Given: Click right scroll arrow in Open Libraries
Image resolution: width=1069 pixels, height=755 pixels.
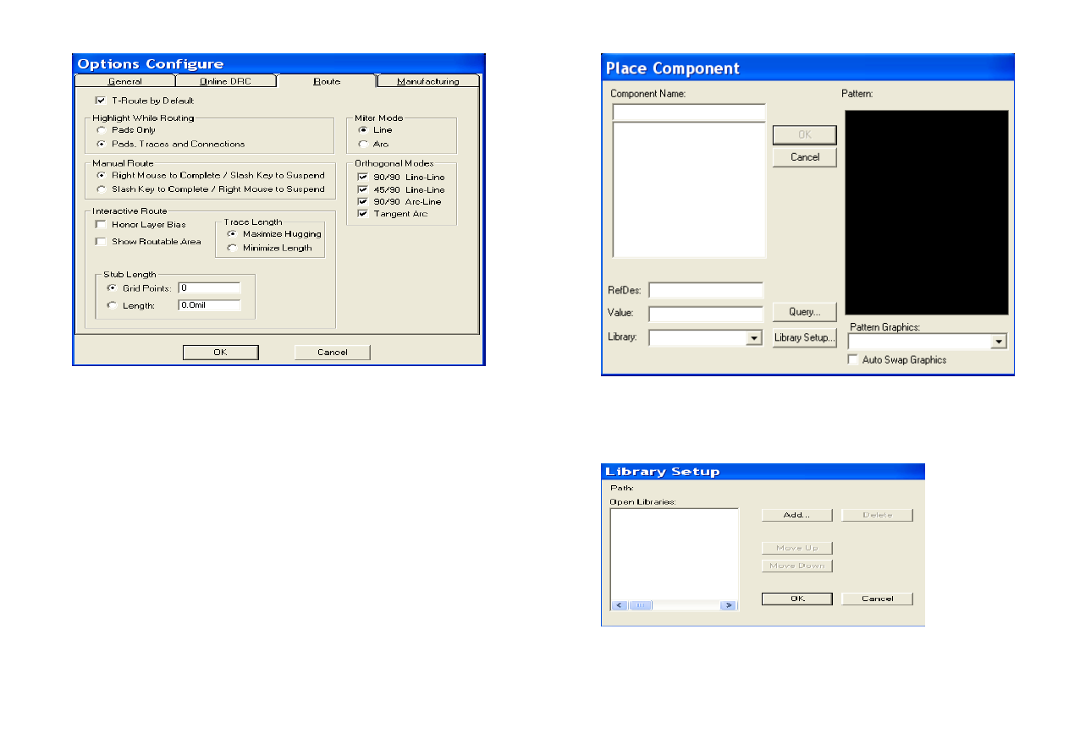Looking at the screenshot, I should pyautogui.click(x=729, y=605).
